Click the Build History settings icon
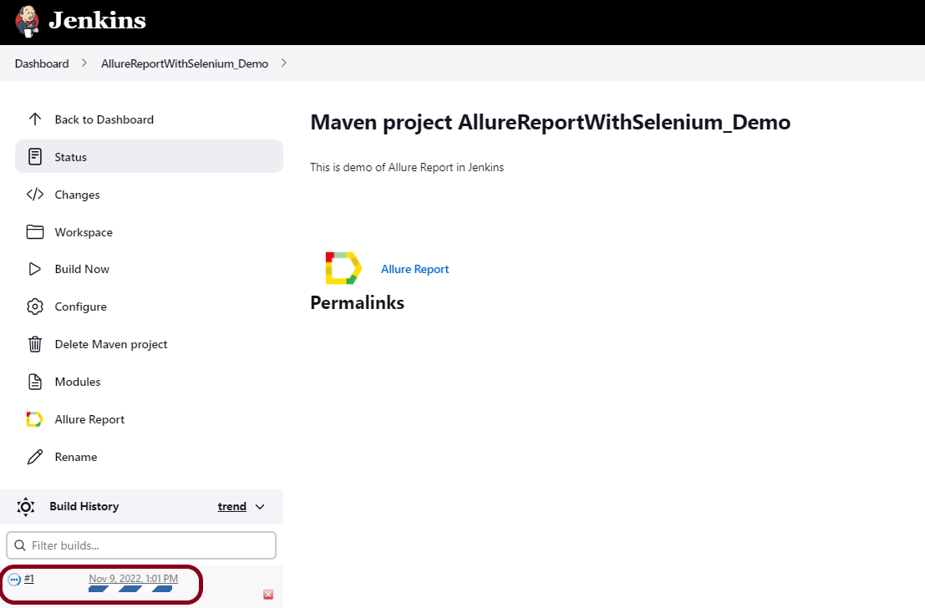925x608 pixels. pos(25,506)
